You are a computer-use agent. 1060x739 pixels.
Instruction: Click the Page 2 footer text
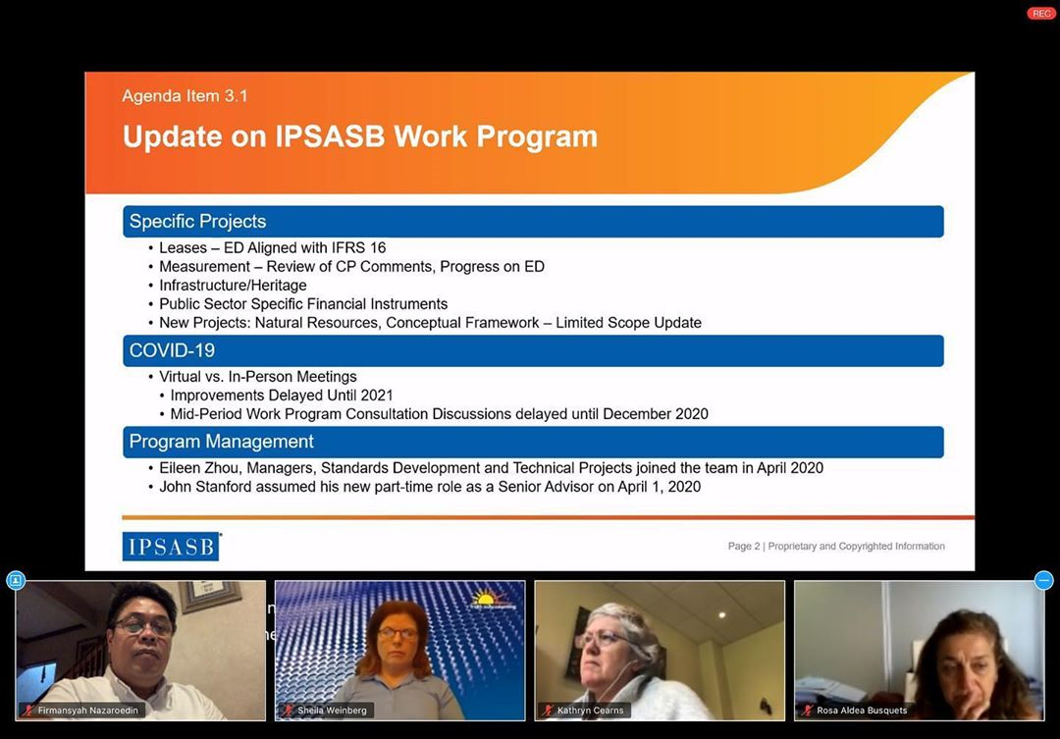click(835, 547)
